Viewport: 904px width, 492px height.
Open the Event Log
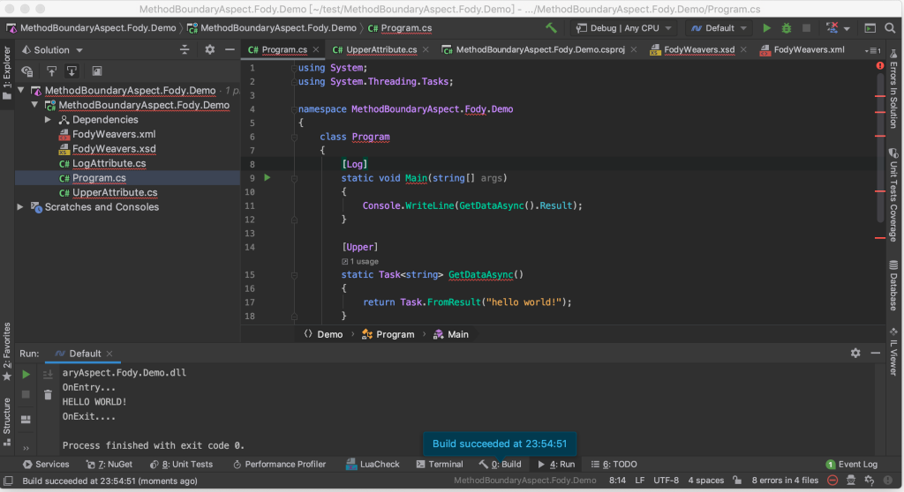[x=852, y=465]
